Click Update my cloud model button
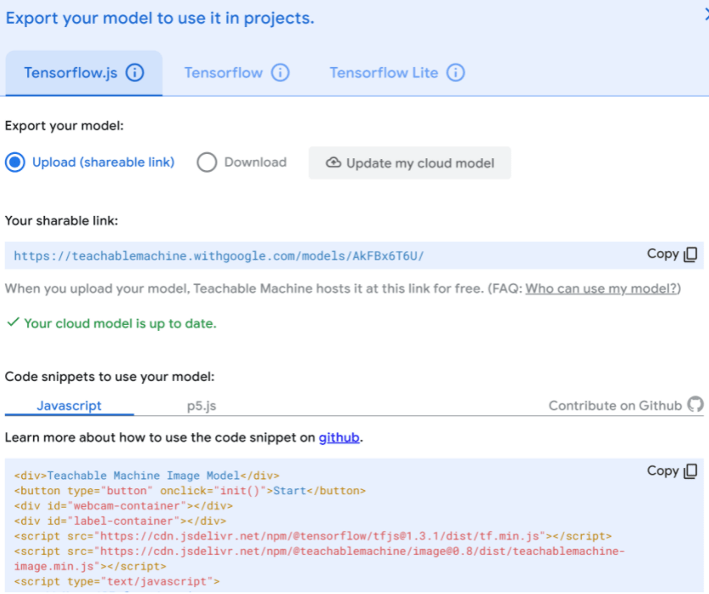Viewport: 709px width, 594px height. [410, 162]
